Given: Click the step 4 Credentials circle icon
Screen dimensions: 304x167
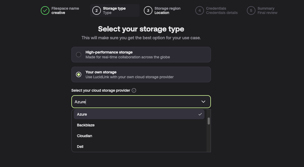Looking at the screenshot, I should [x=200, y=10].
